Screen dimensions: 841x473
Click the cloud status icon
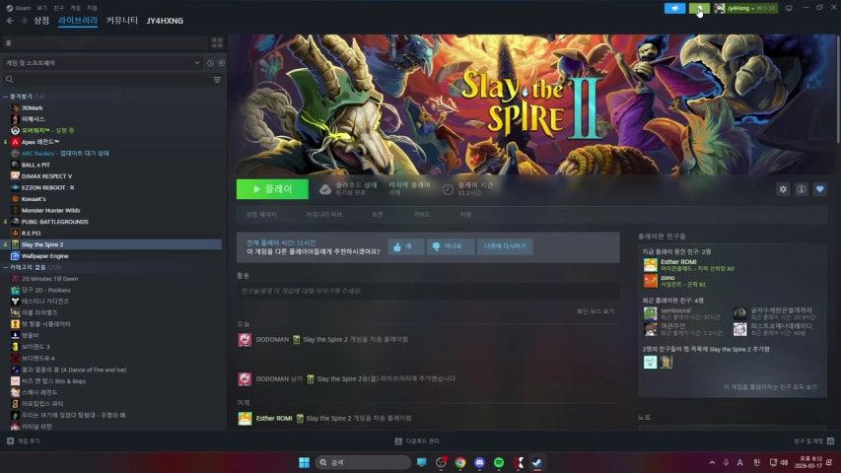point(325,189)
